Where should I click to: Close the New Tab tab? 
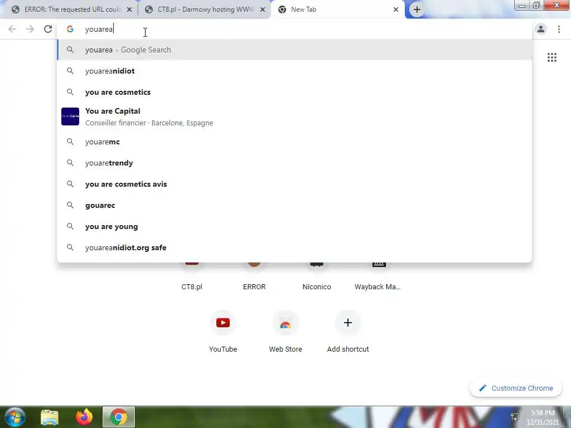[396, 9]
